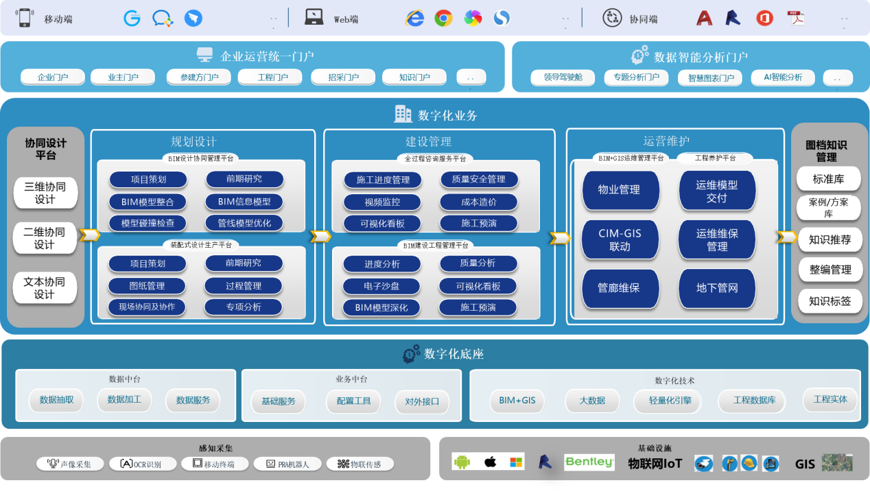Select the 工程养护平台 tab label
Viewport: 870px width, 496px height.
(x=715, y=158)
